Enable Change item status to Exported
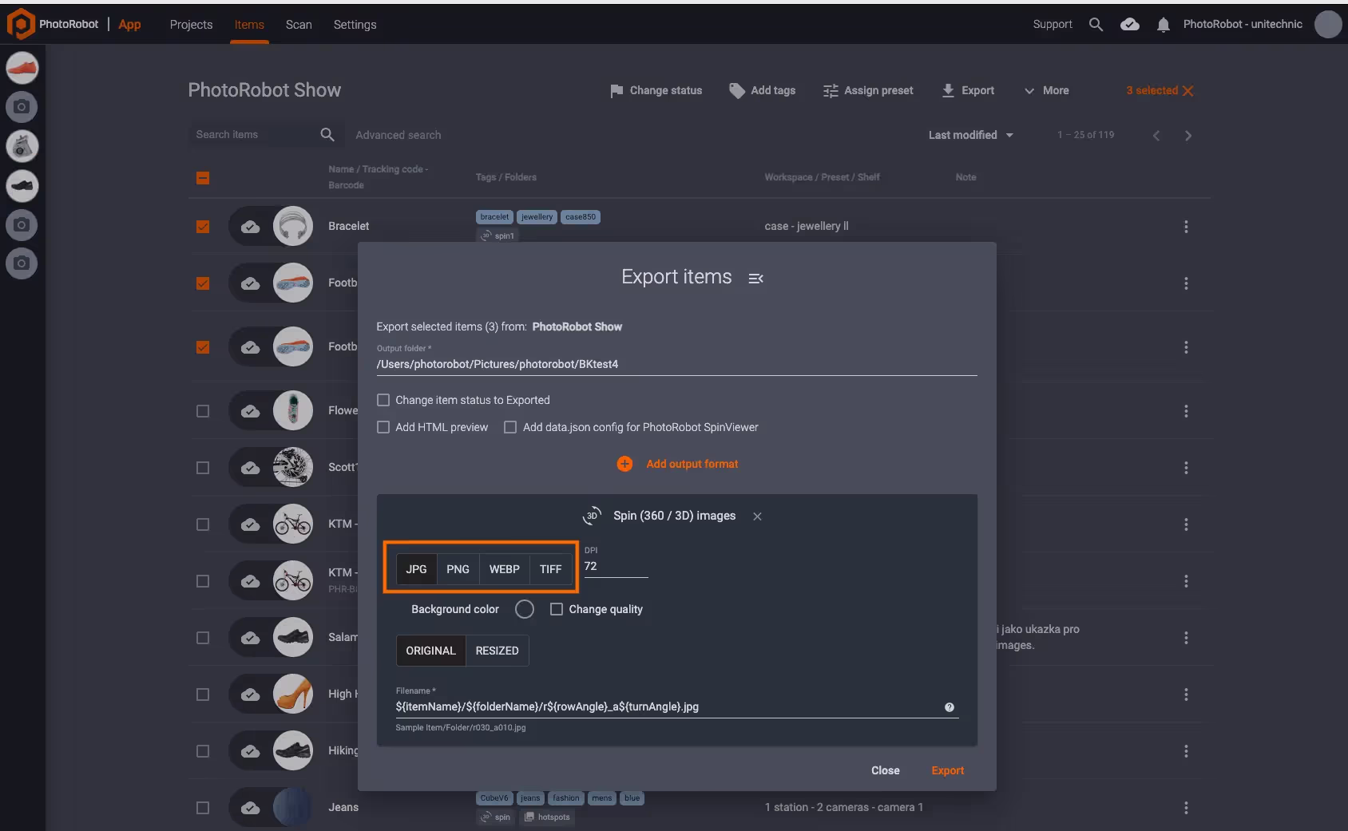Viewport: 1348px width, 831px height. [383, 400]
